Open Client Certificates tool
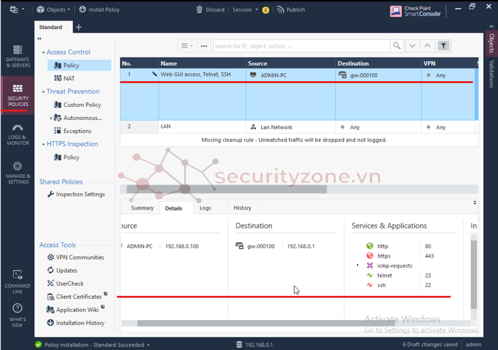Viewport: 498px width, 350px height. point(77,296)
